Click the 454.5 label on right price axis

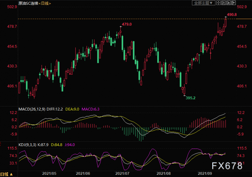242,46
